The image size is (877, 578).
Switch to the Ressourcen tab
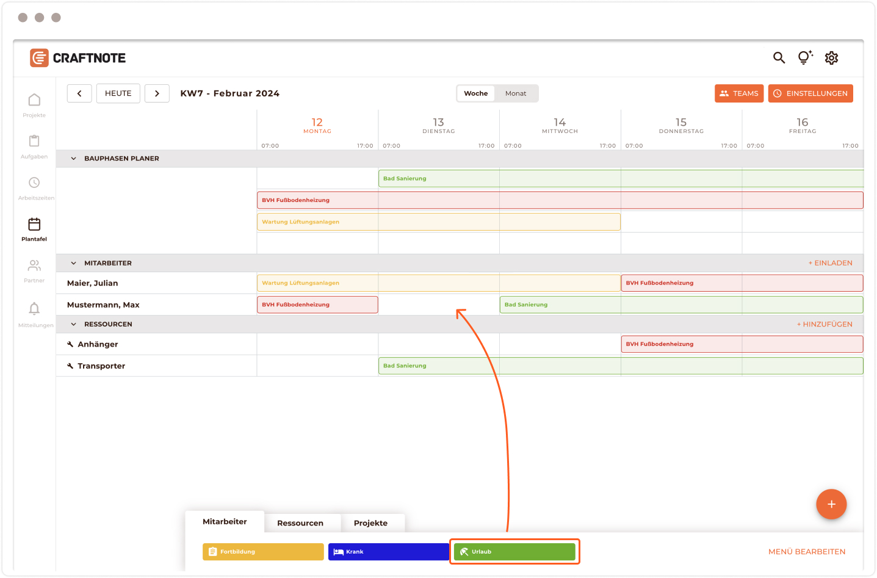pos(300,523)
